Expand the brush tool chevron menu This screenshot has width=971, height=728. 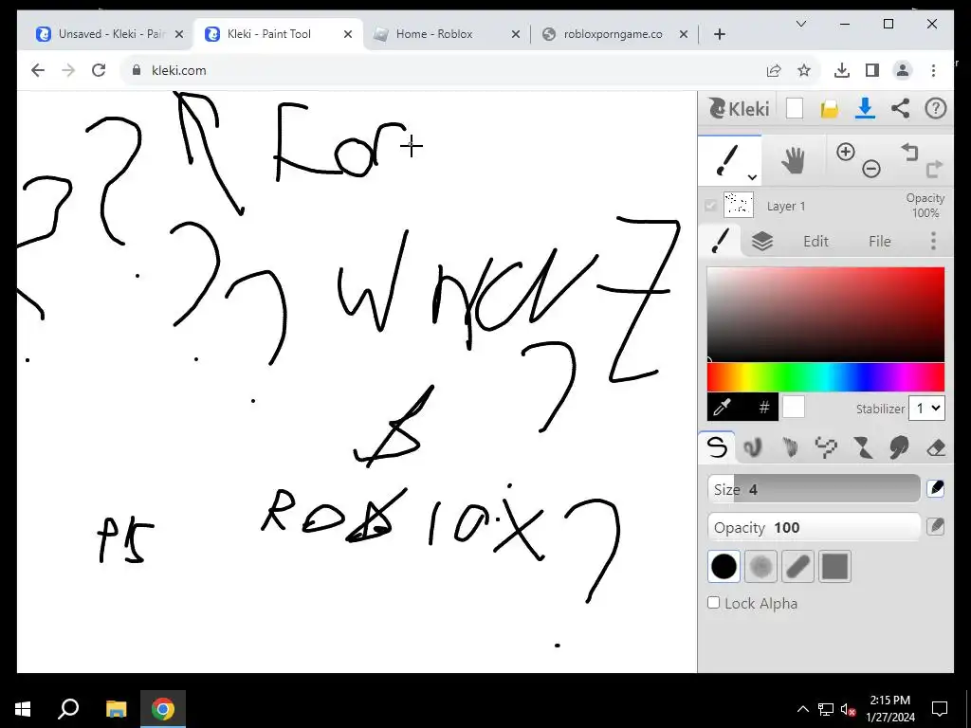[752, 177]
